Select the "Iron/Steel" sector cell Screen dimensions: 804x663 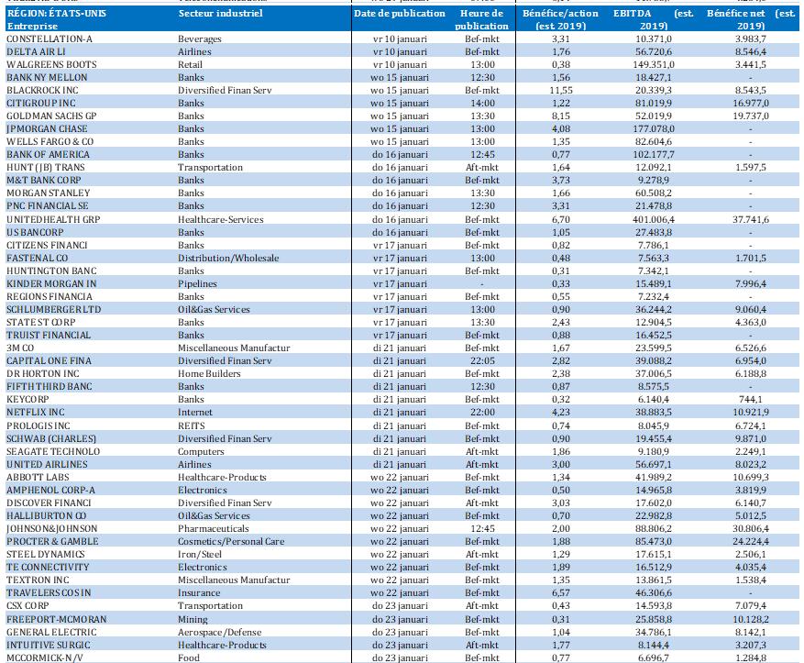point(200,554)
